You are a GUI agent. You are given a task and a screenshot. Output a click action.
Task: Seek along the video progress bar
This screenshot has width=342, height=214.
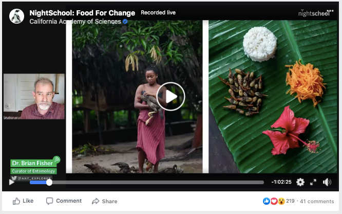tap(154, 182)
